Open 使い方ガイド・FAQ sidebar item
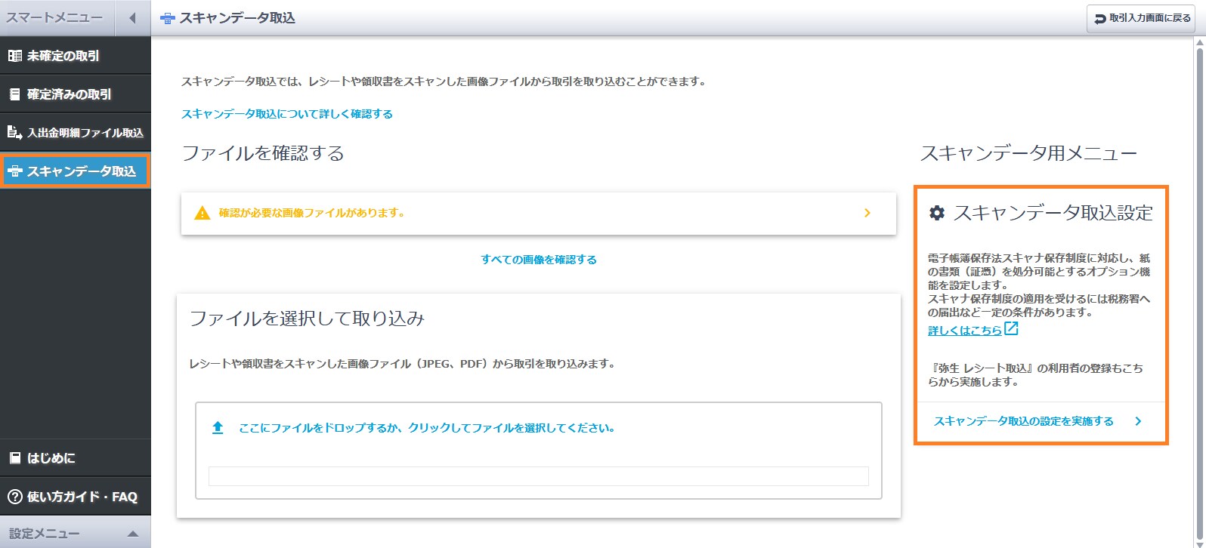The width and height of the screenshot is (1206, 548). coord(76,497)
